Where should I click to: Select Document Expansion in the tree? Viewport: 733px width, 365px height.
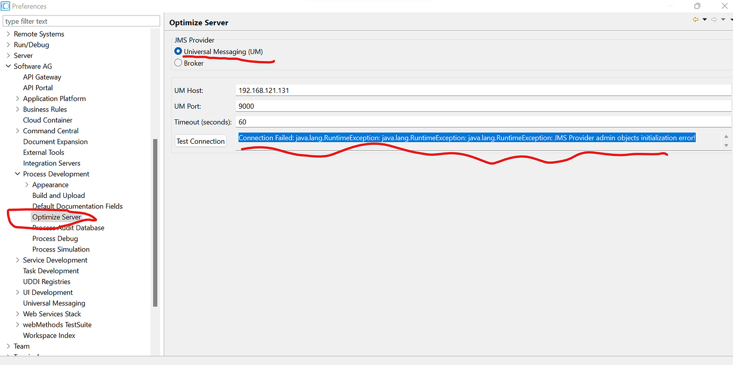pos(55,142)
